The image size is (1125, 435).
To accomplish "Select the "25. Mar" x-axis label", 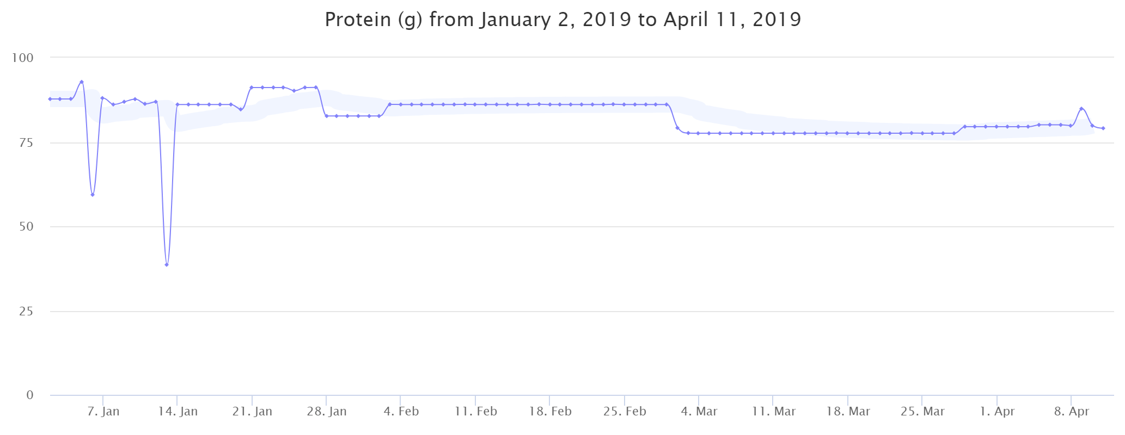I will click(922, 412).
